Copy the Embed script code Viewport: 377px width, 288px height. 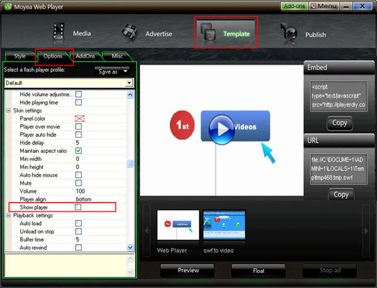[339, 123]
